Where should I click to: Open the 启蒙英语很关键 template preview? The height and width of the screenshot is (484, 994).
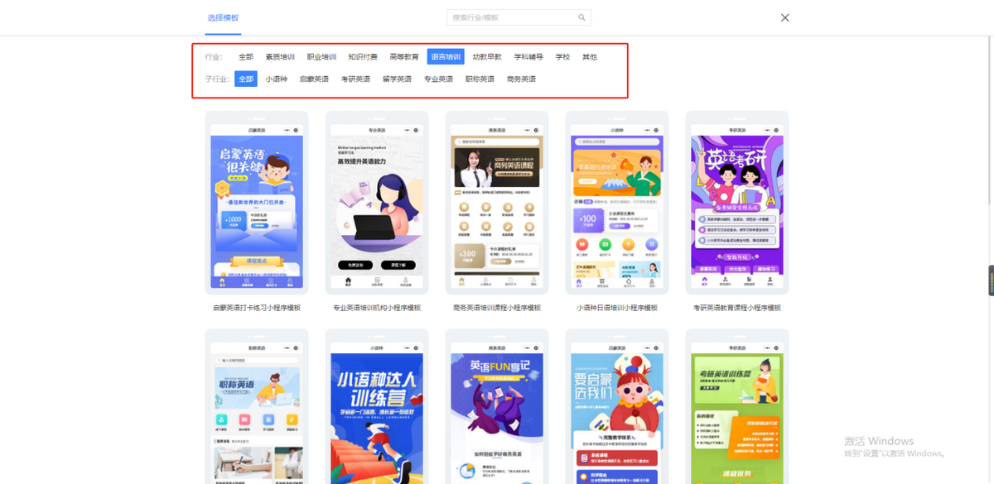coord(257,203)
